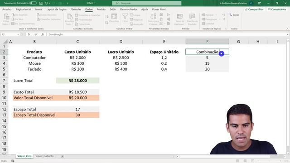Screen dimensions: 290x163
Task: Click the Fontes Recentes icon
Action: (38, 15)
